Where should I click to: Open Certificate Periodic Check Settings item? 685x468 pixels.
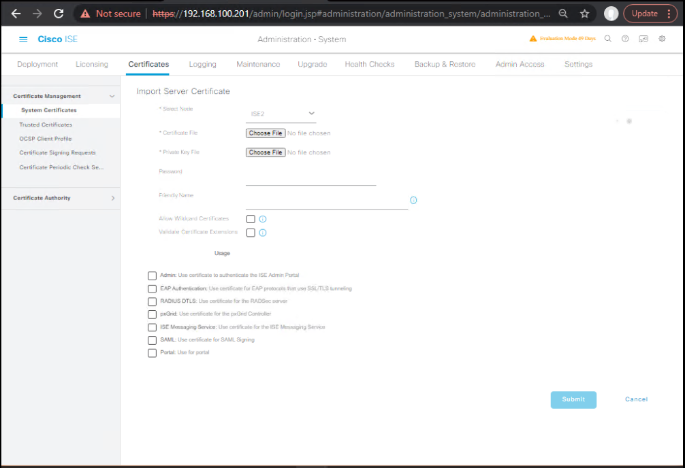(x=61, y=167)
